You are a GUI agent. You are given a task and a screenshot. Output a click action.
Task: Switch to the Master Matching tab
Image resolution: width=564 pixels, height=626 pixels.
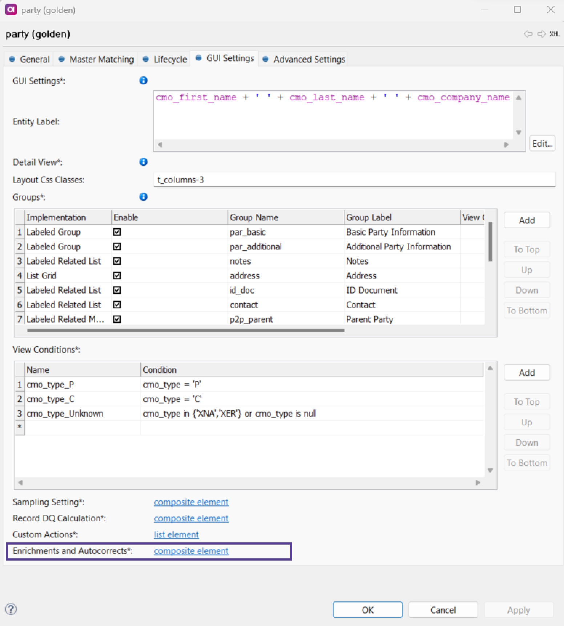pos(97,59)
